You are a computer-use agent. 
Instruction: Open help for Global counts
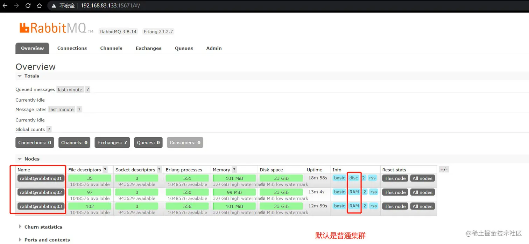(49, 130)
